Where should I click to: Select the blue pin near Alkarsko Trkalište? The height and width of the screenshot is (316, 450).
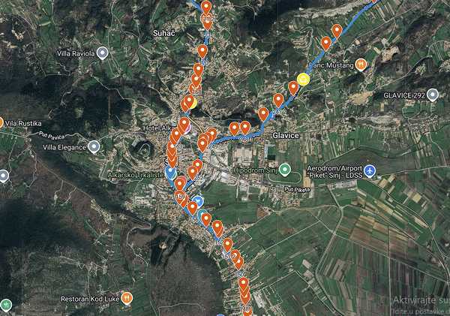pos(170,173)
